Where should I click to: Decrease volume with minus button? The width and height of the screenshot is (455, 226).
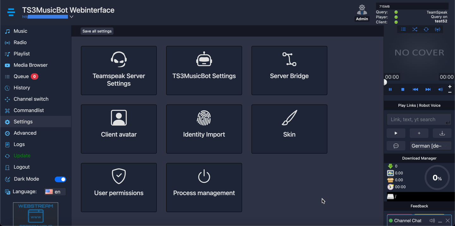pyautogui.click(x=450, y=92)
